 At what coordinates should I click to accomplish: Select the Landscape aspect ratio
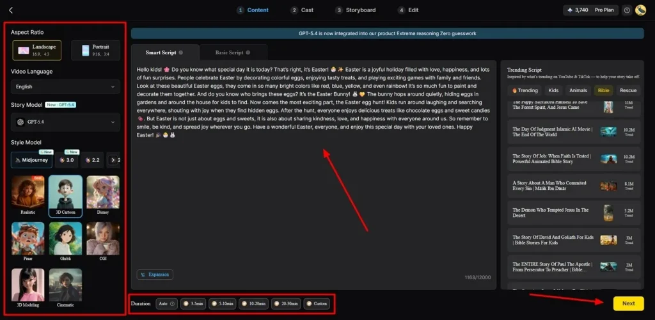point(37,50)
